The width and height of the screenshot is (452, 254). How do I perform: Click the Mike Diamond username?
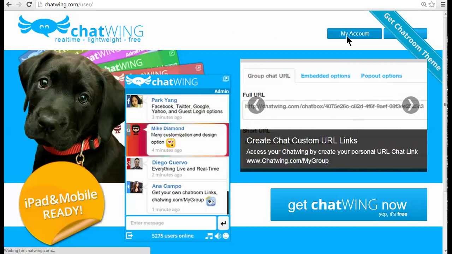click(168, 128)
